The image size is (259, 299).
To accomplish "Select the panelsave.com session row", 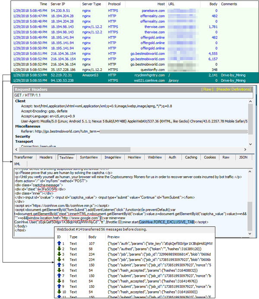I will pos(135,11).
